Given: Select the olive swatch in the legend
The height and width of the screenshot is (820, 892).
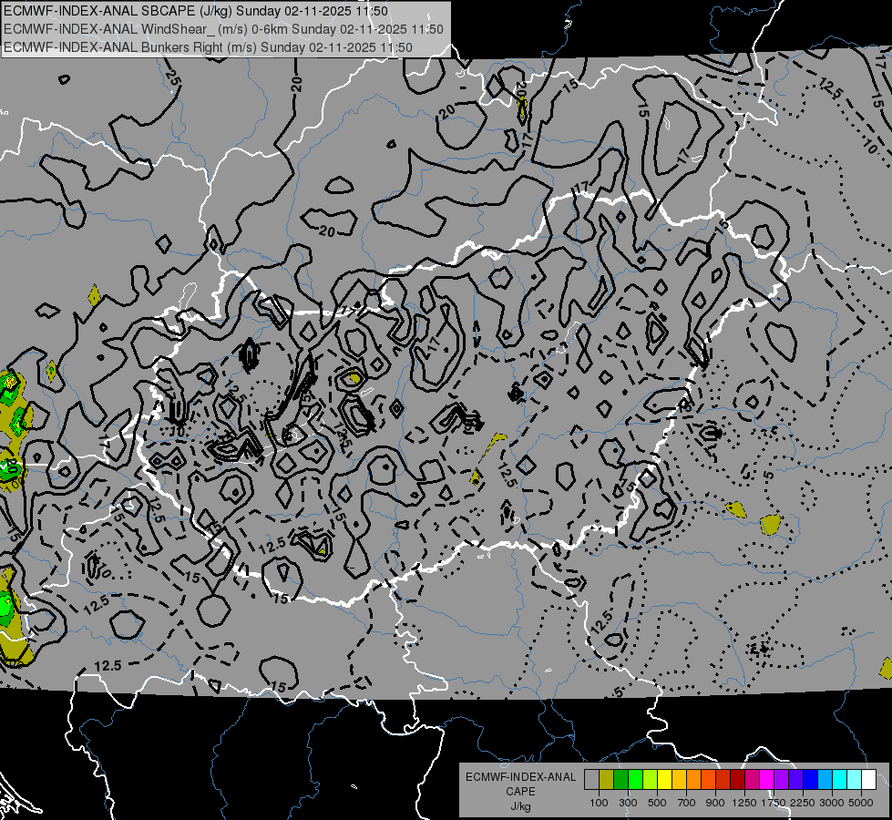Looking at the screenshot, I should point(606,780).
